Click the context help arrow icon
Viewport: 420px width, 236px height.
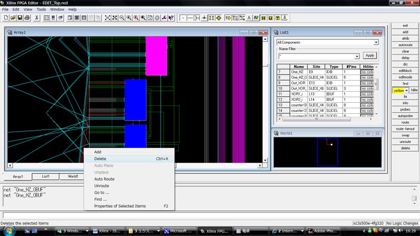(x=171, y=18)
